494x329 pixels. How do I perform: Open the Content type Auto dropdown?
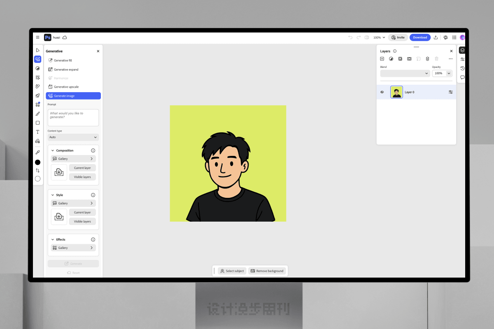(x=73, y=137)
